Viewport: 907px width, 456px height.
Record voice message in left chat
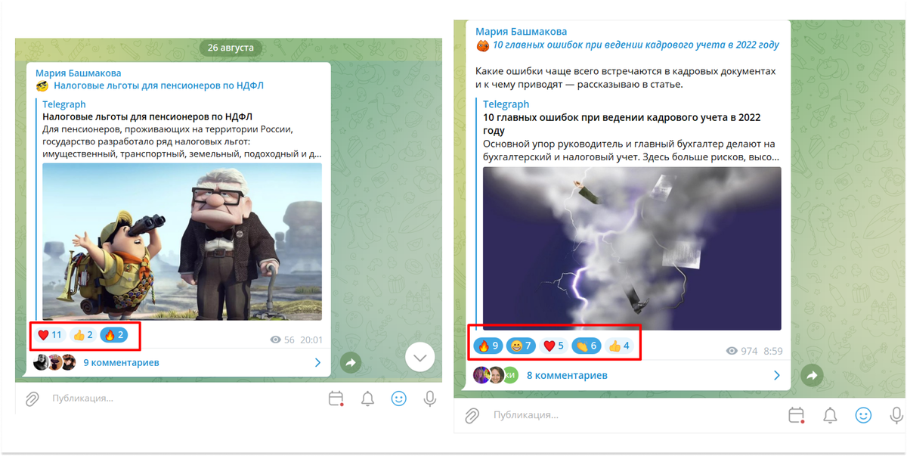[430, 399]
